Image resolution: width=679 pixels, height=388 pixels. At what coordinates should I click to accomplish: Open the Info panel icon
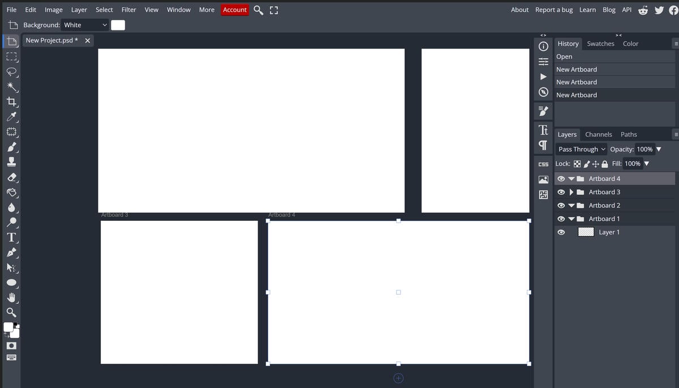[543, 46]
